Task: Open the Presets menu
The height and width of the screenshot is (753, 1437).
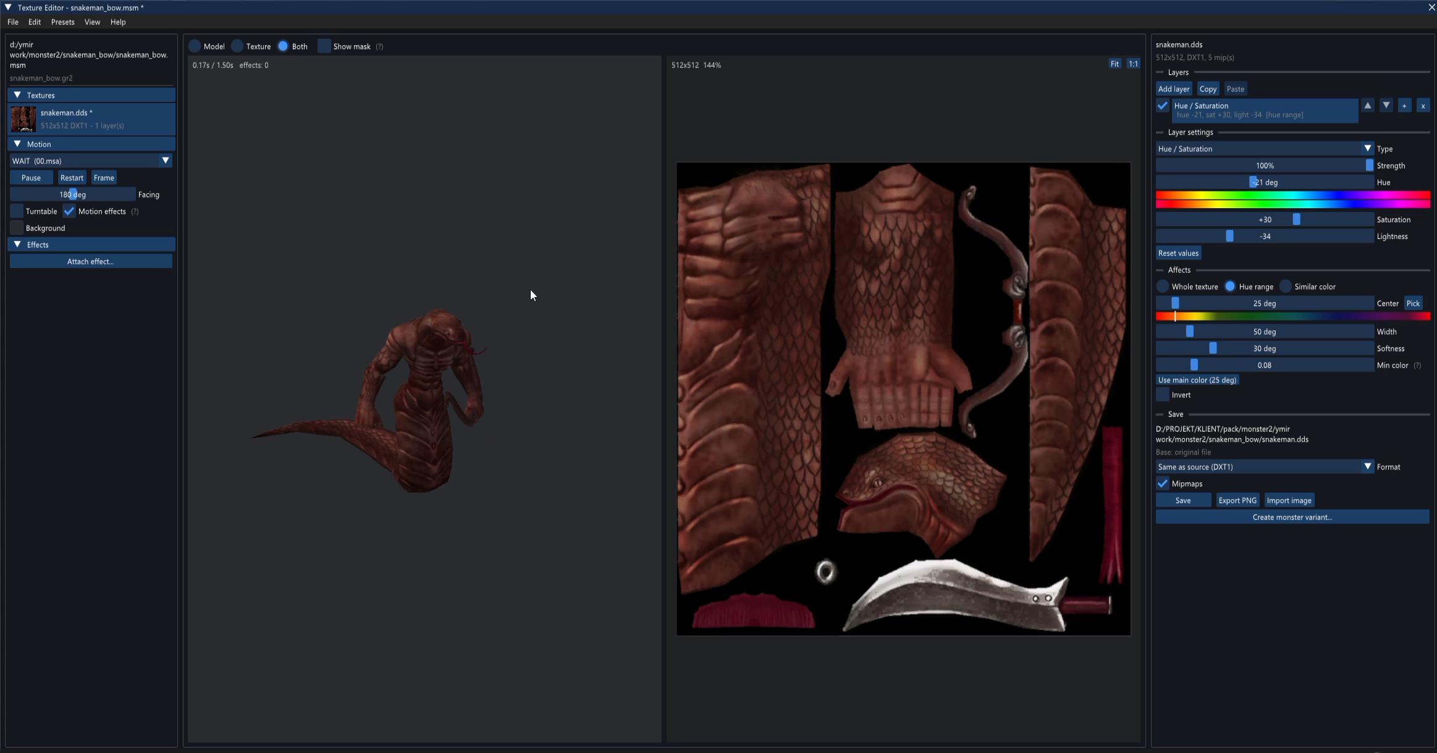Action: coord(63,22)
